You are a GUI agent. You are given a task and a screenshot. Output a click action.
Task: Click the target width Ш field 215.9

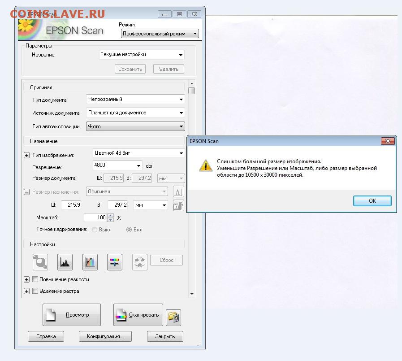[x=71, y=205]
